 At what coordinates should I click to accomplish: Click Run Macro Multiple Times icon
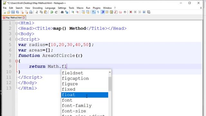144,12
